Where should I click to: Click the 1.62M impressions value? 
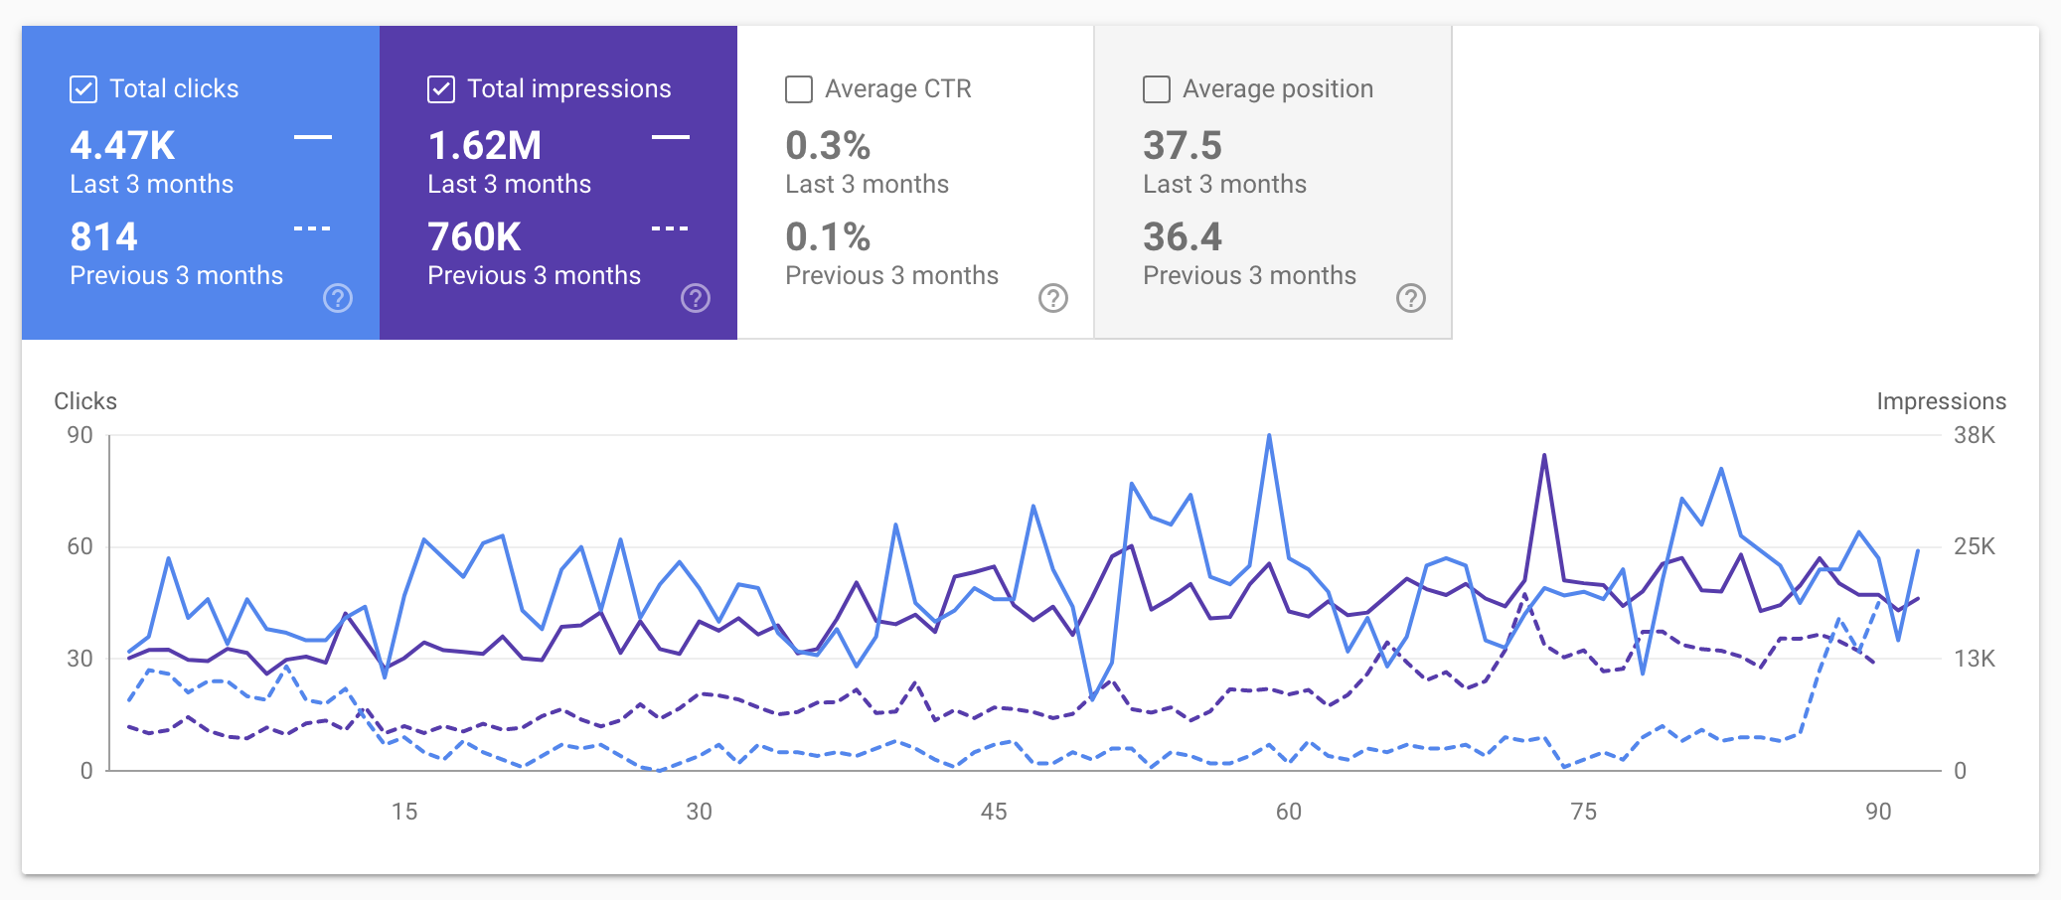click(484, 145)
